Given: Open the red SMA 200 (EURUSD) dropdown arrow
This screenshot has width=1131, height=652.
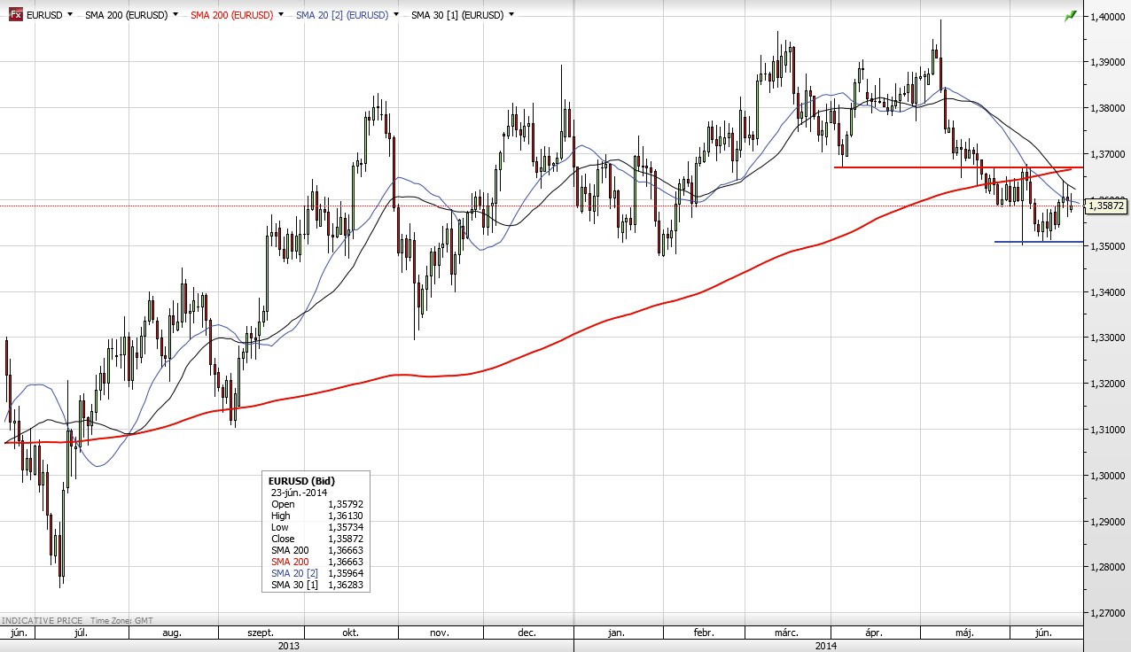Looking at the screenshot, I should pyautogui.click(x=281, y=15).
